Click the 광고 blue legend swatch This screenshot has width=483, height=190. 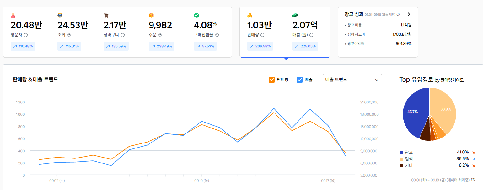coord(401,152)
